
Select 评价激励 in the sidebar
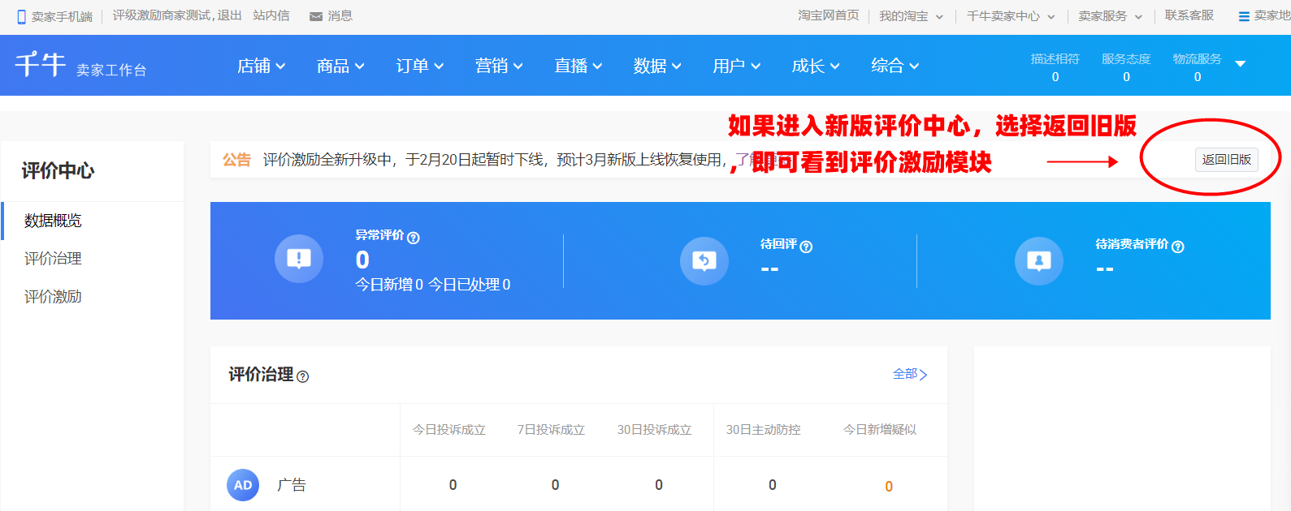coord(53,297)
